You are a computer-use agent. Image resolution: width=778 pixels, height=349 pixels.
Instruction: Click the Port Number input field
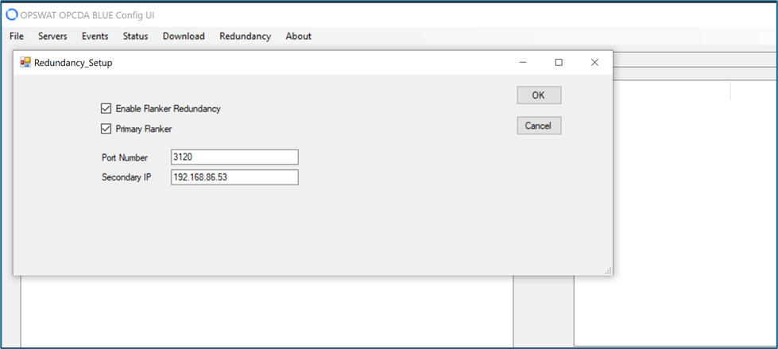pyautogui.click(x=234, y=157)
